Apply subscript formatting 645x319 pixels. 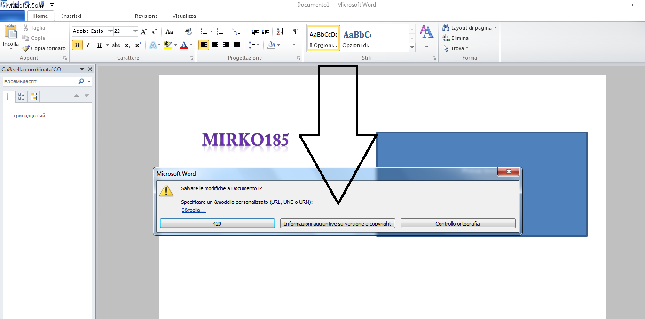(127, 45)
